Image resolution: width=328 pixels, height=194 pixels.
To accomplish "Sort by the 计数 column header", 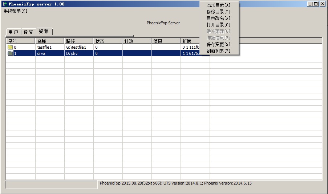I will click(x=137, y=41).
